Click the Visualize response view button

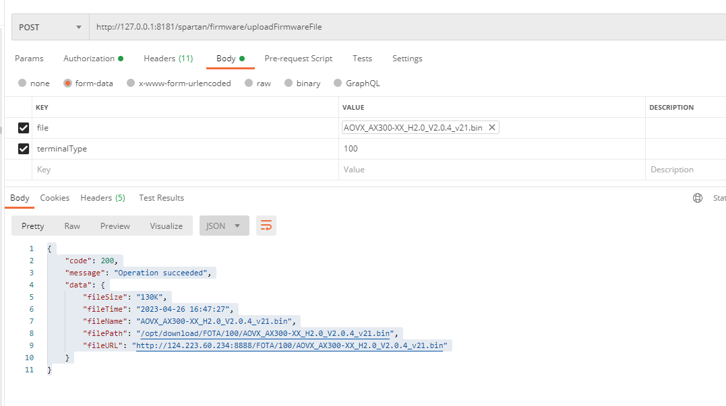[166, 226]
